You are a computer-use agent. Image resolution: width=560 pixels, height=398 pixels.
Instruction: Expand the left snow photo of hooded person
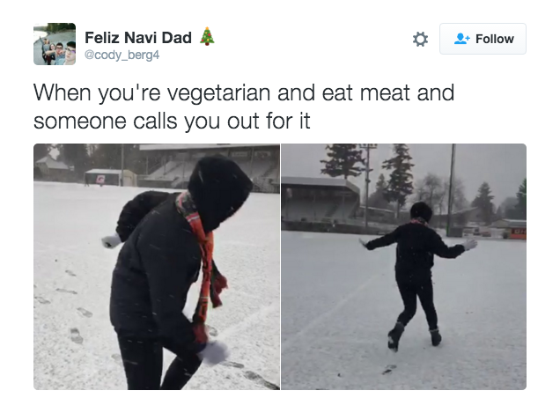click(x=157, y=267)
